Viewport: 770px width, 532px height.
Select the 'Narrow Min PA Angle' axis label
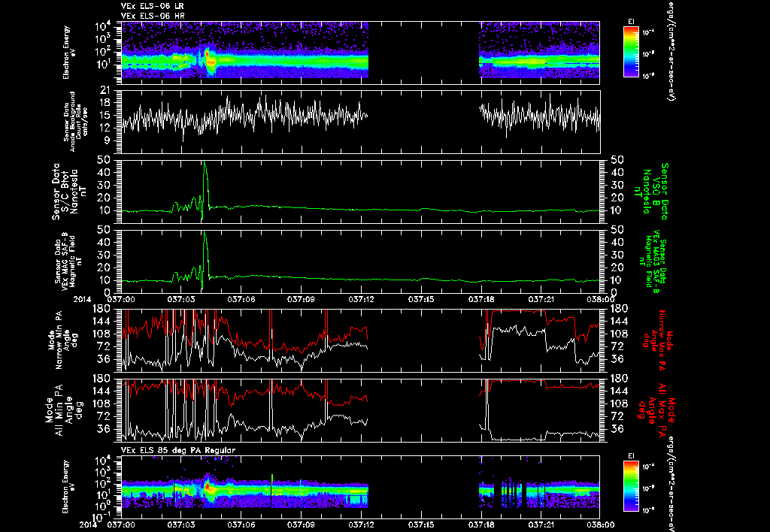[62, 339]
